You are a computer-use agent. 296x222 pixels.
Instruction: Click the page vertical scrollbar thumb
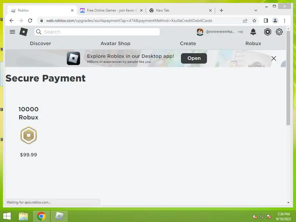click(x=288, y=78)
